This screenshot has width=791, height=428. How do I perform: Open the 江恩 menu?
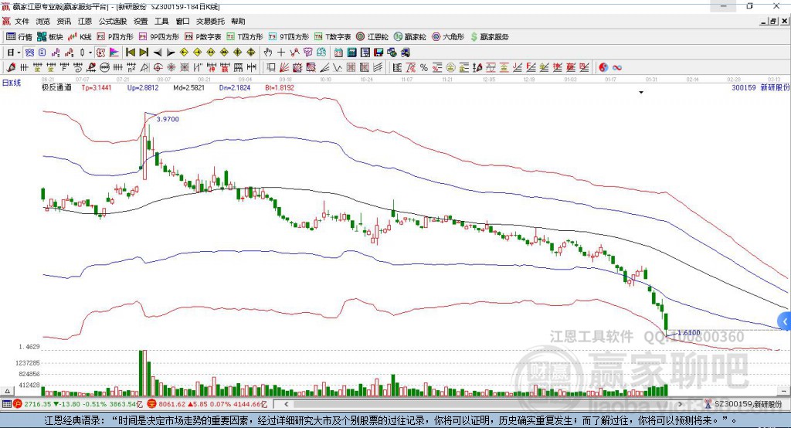pyautogui.click(x=84, y=22)
